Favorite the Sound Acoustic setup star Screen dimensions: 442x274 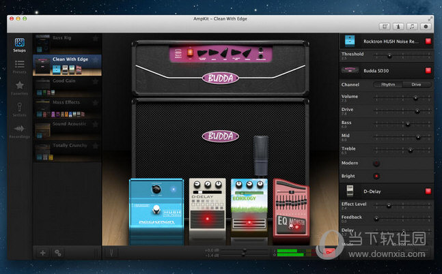96,124
